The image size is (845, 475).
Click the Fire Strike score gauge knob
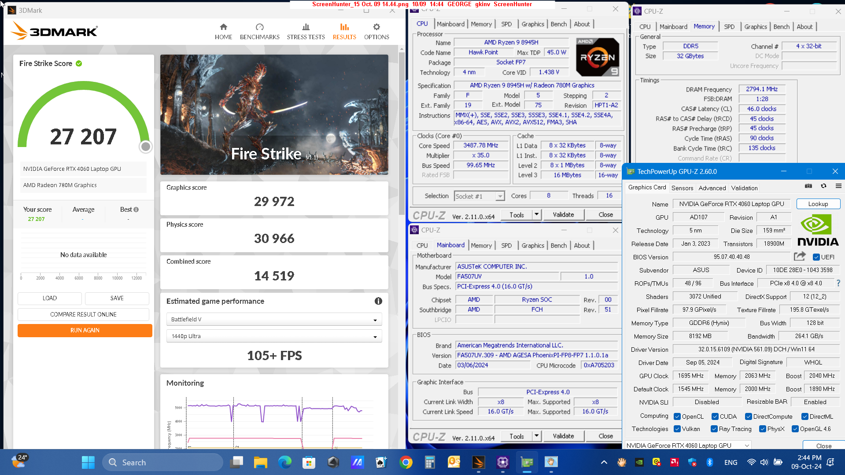145,147
